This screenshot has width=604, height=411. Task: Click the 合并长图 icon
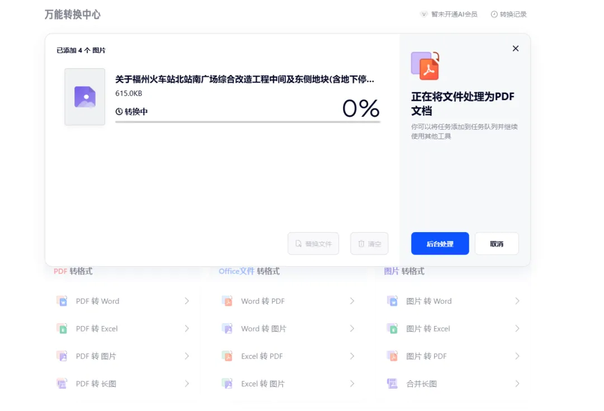(392, 384)
